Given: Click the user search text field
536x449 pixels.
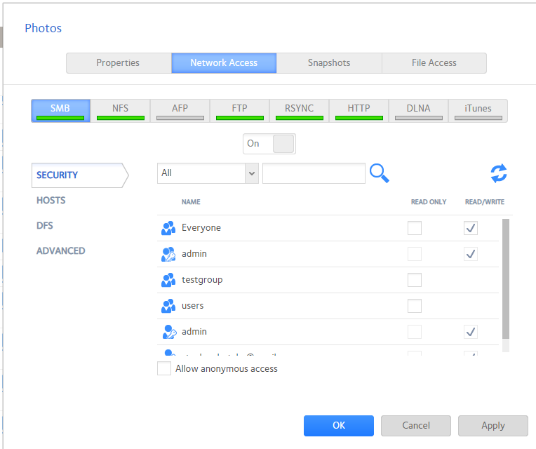Looking at the screenshot, I should coord(314,173).
